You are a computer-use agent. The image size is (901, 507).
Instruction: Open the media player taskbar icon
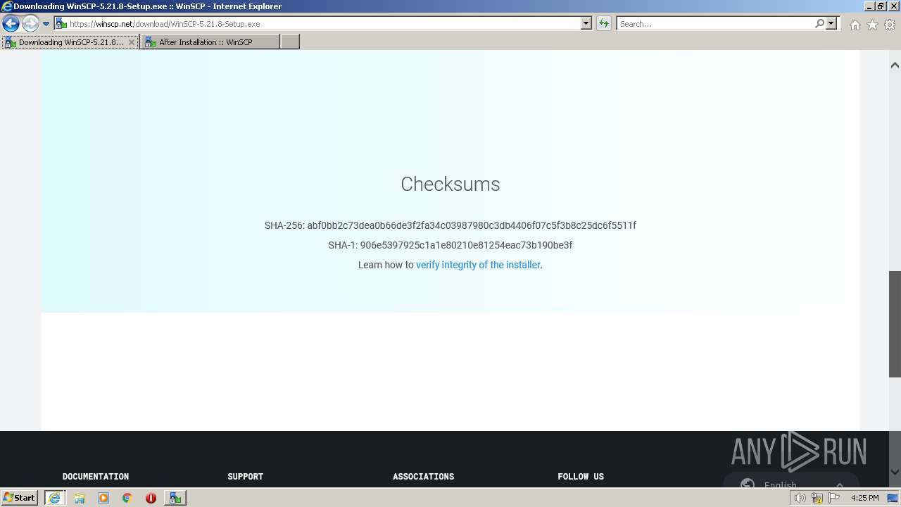point(103,498)
